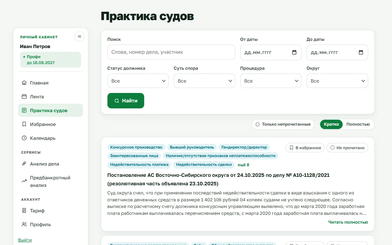Screen dimensions: 392x245
Task: Collapse the sidebar with double-chevron icon
Action: tap(79, 36)
